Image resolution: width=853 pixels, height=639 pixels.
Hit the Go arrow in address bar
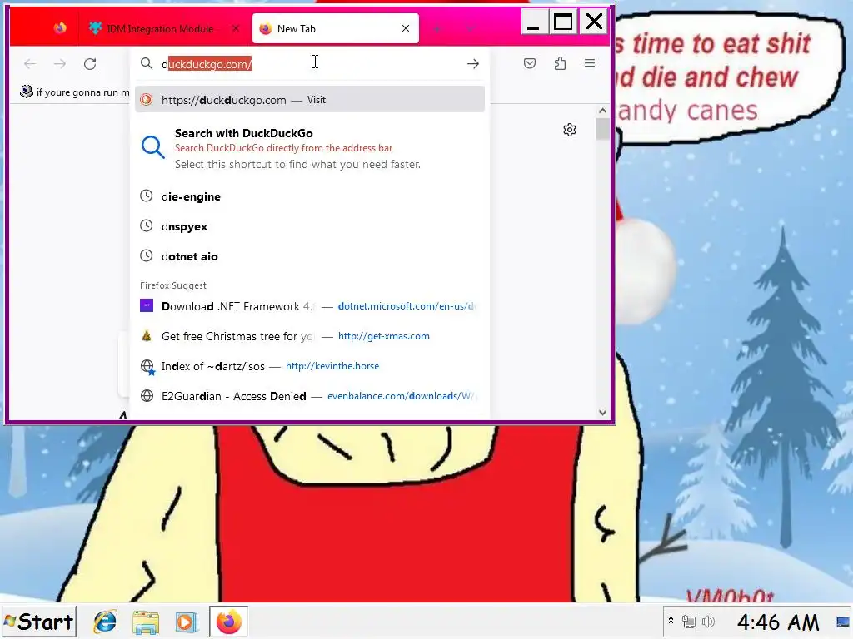coord(473,63)
